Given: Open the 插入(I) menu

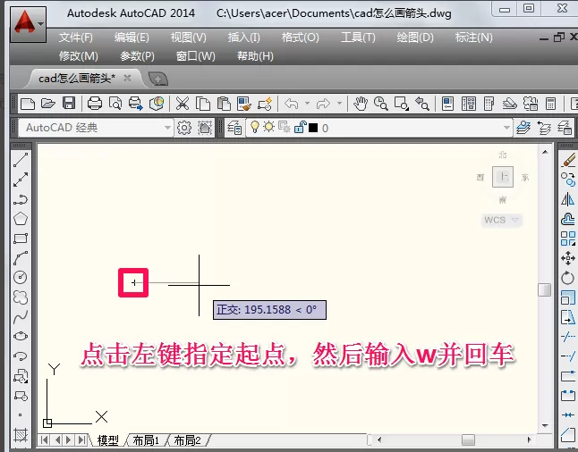Looking at the screenshot, I should (244, 38).
